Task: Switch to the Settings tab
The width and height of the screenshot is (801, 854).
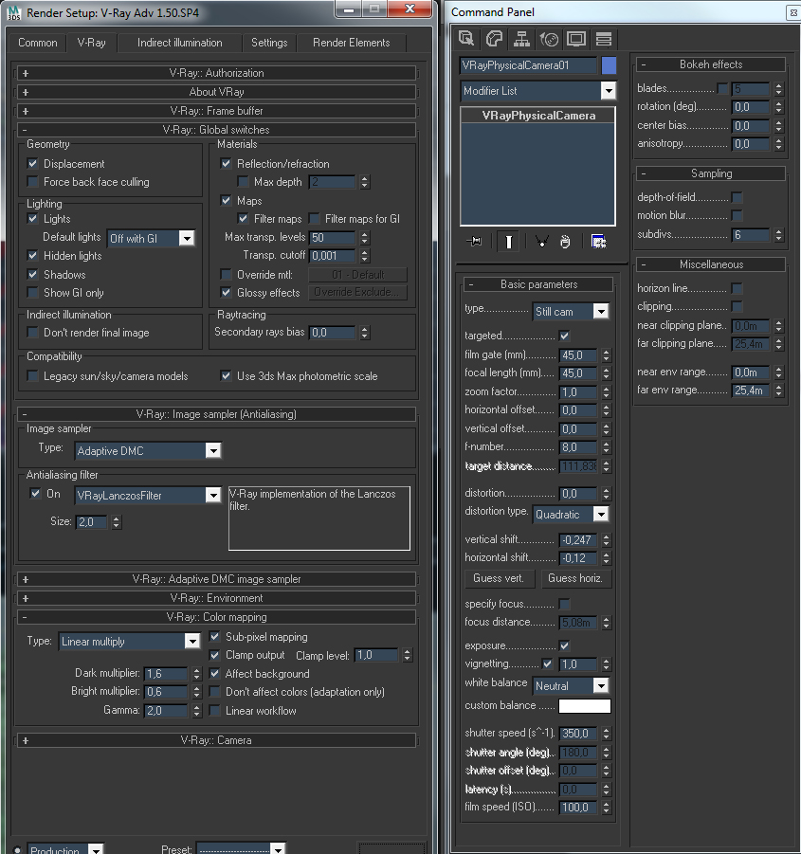Action: tap(269, 43)
